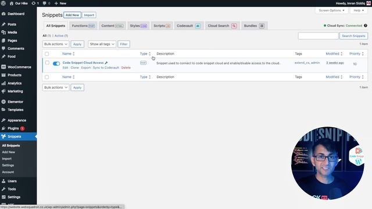Viewport: 372px width, 209px height.
Task: Click the Marketing megaphone icon
Action: click(x=3, y=91)
